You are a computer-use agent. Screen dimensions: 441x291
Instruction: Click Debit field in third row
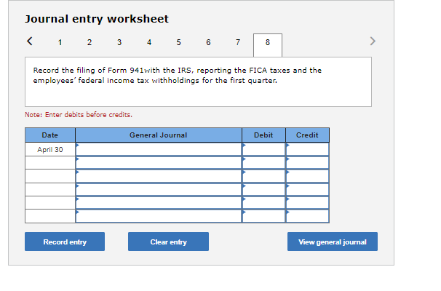264,176
